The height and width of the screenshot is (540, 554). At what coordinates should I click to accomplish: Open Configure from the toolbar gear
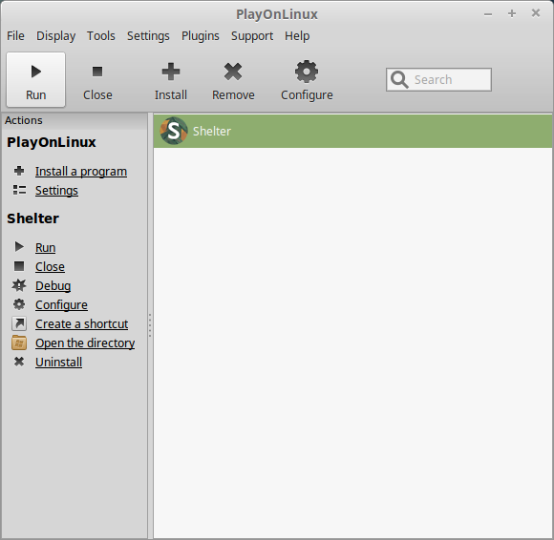pos(307,80)
